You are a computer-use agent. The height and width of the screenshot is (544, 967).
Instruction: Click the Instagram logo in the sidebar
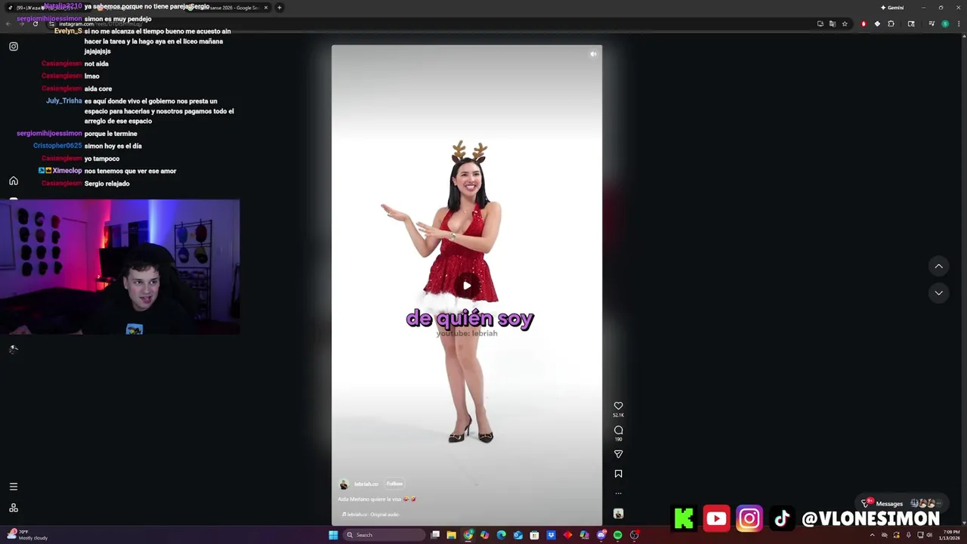coord(14,47)
